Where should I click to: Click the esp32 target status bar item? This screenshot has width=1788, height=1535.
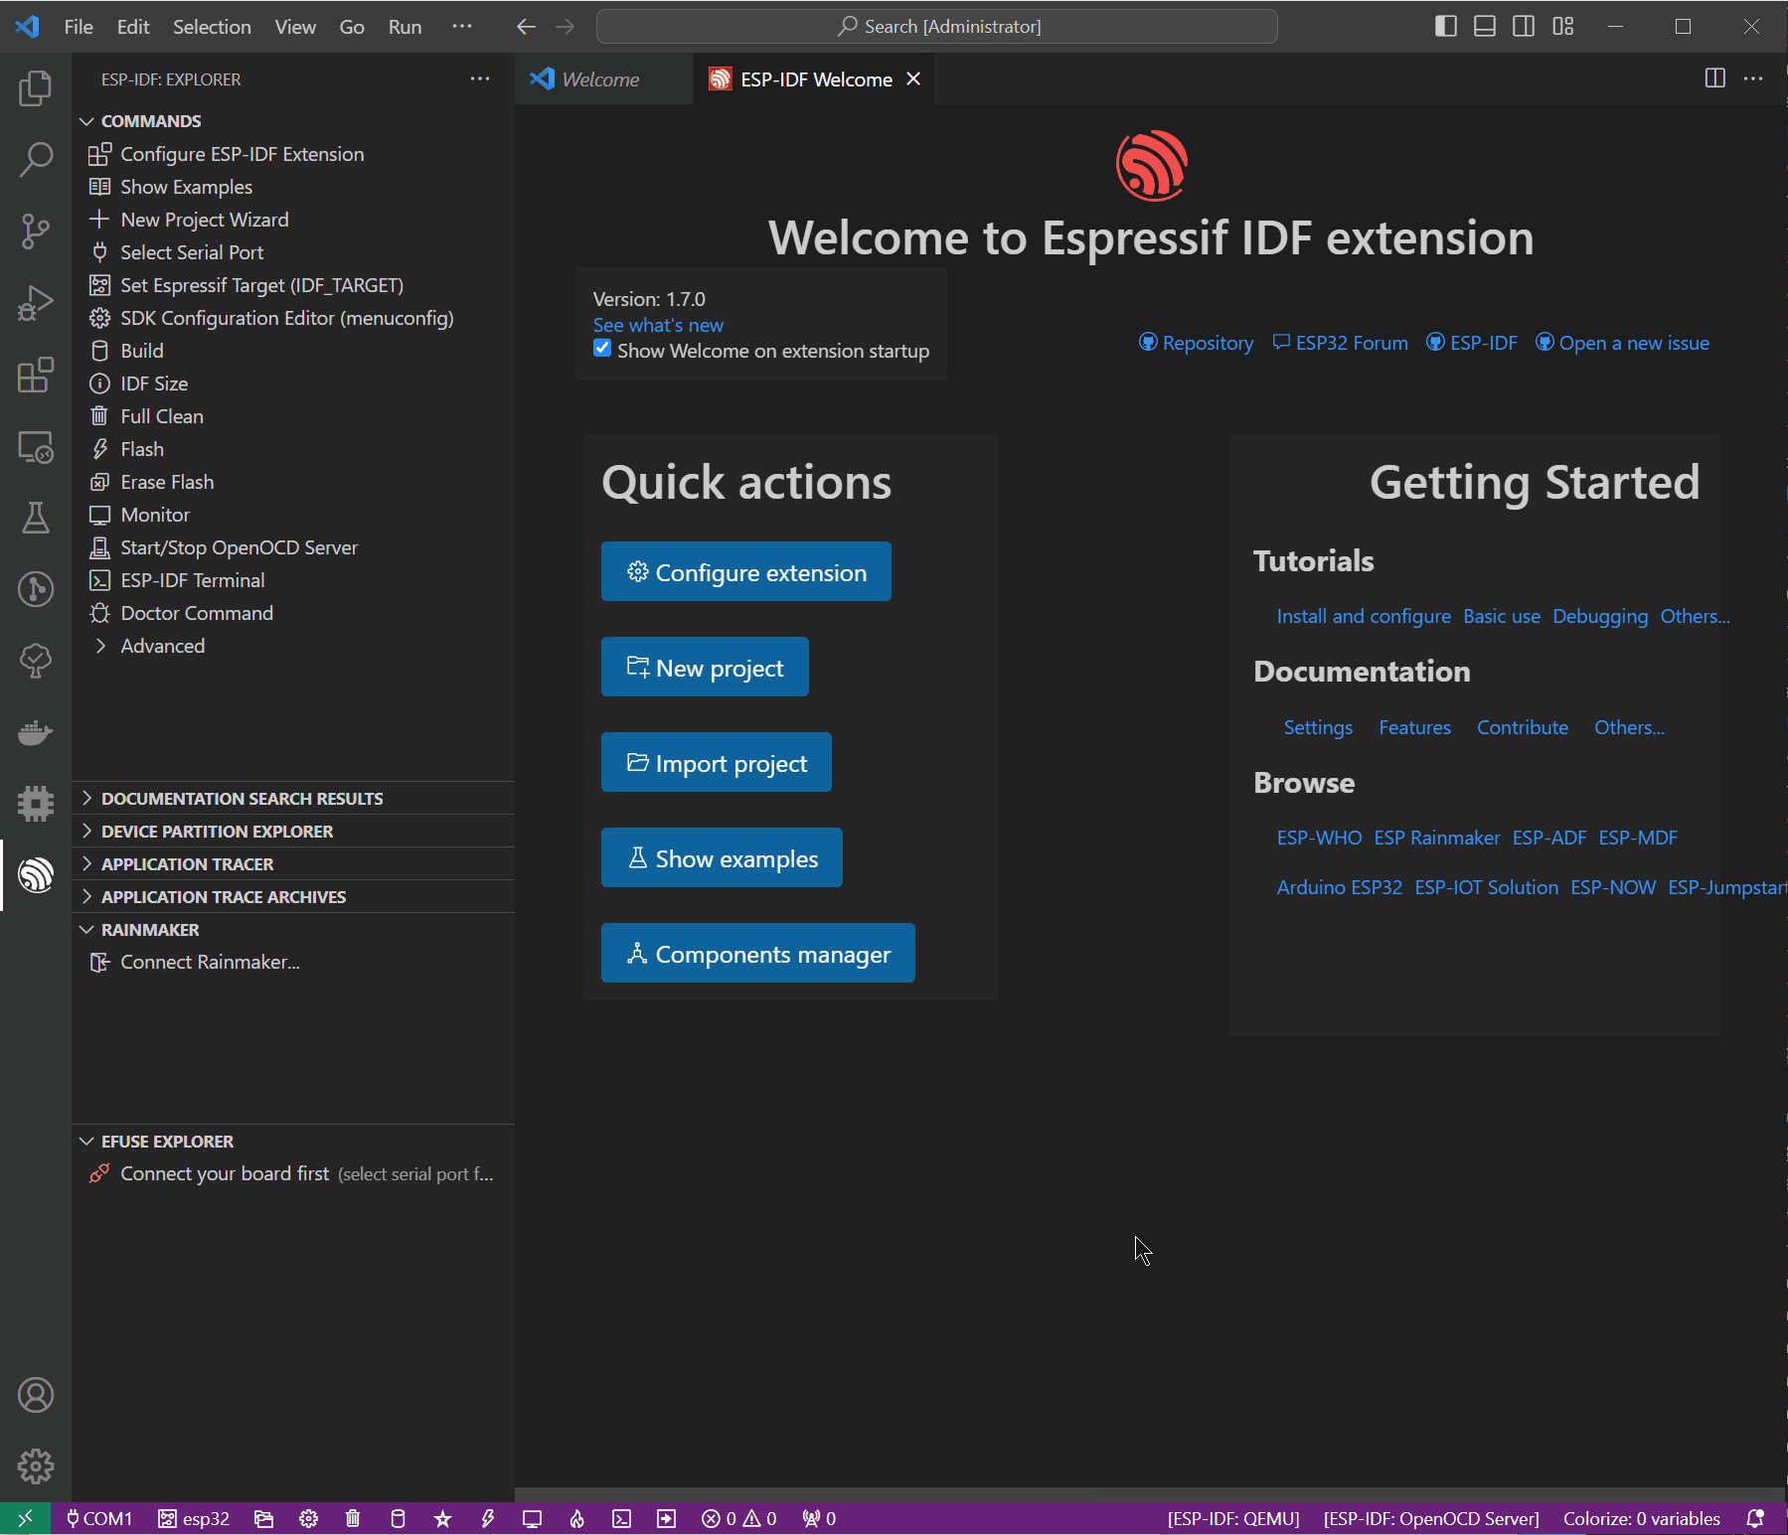click(x=195, y=1518)
